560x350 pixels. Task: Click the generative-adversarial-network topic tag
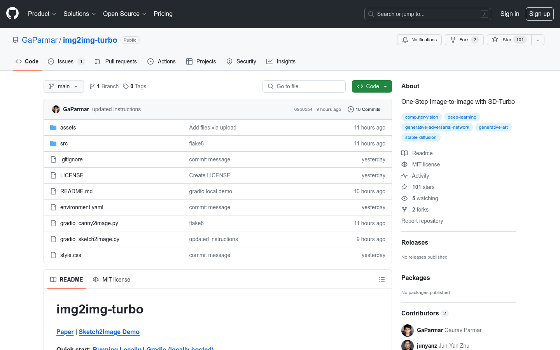tap(437, 127)
